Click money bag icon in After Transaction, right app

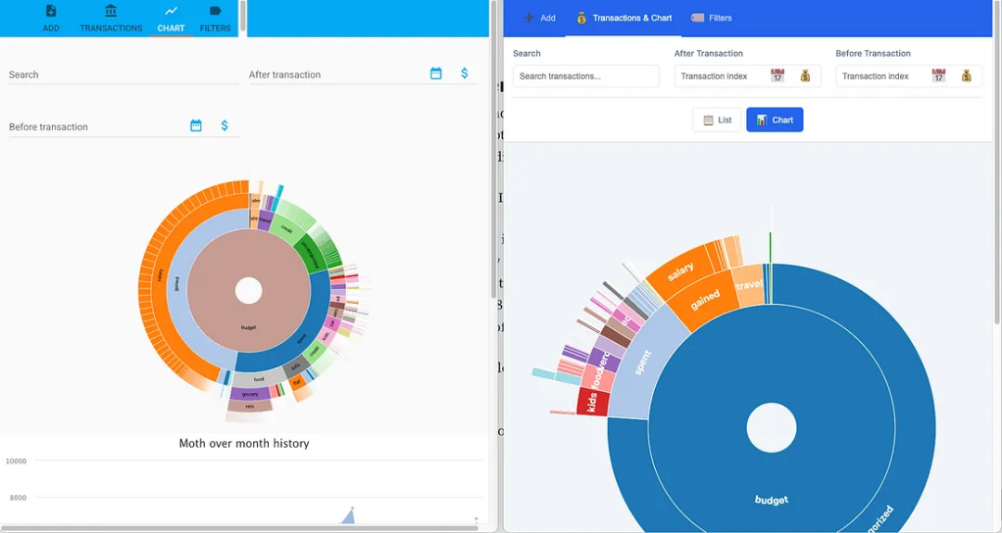point(805,76)
